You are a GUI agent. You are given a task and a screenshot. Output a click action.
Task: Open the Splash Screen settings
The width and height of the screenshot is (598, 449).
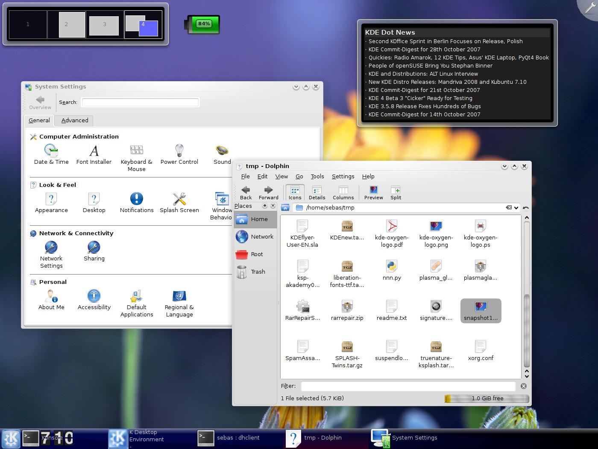pyautogui.click(x=179, y=203)
